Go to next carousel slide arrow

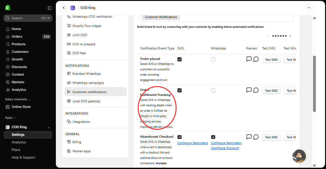point(290,36)
